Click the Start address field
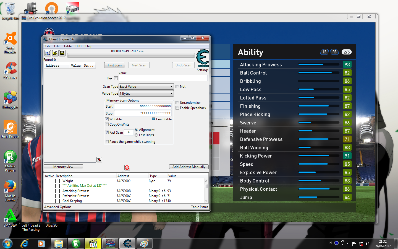The width and height of the screenshot is (398, 249). point(143,107)
